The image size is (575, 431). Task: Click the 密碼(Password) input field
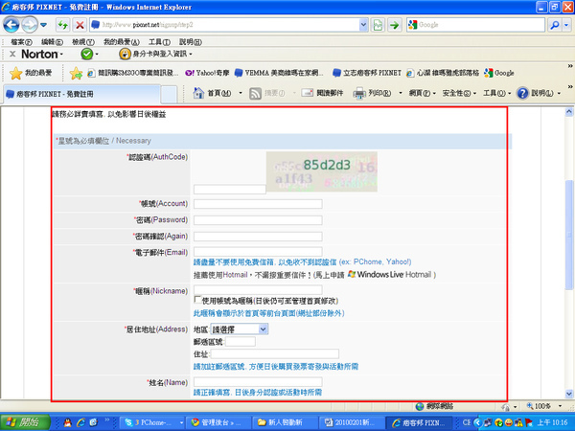tap(258, 220)
